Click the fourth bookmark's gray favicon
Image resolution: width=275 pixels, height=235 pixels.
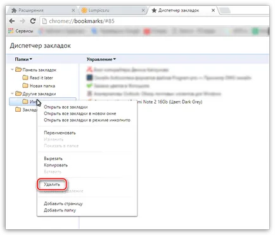[x=89, y=93]
